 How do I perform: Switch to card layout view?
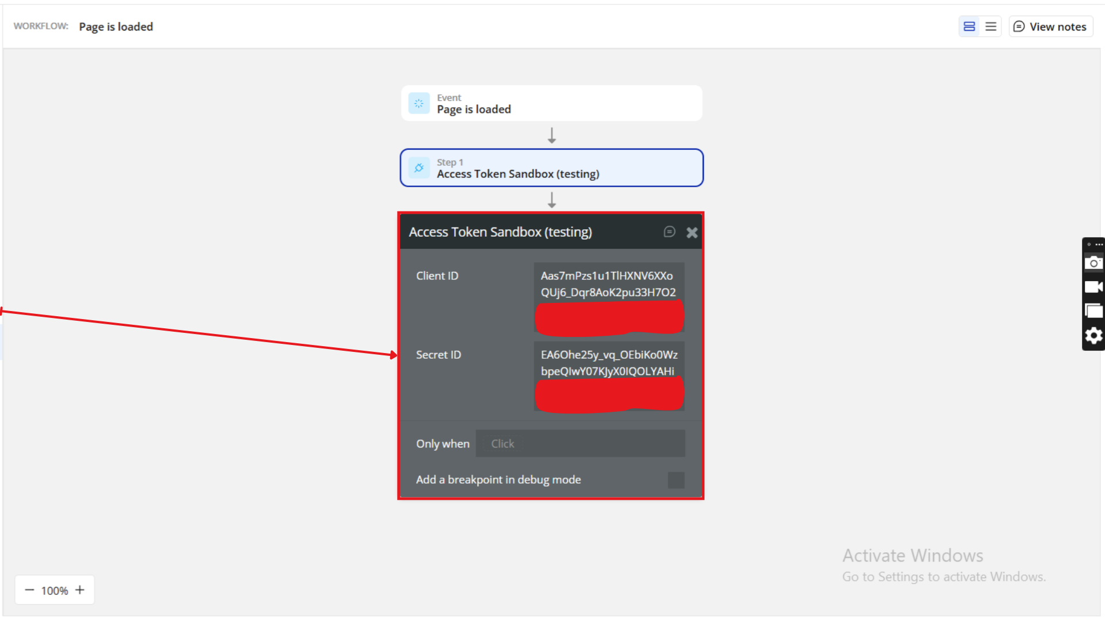[969, 26]
